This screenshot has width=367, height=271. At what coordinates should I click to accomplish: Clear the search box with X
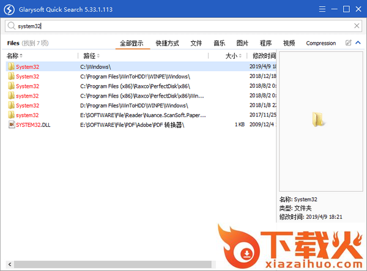357,26
